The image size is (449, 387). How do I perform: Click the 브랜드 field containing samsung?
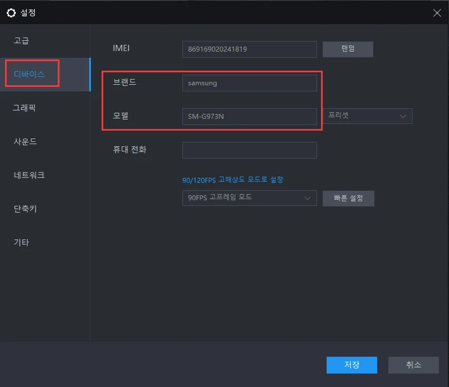point(249,83)
